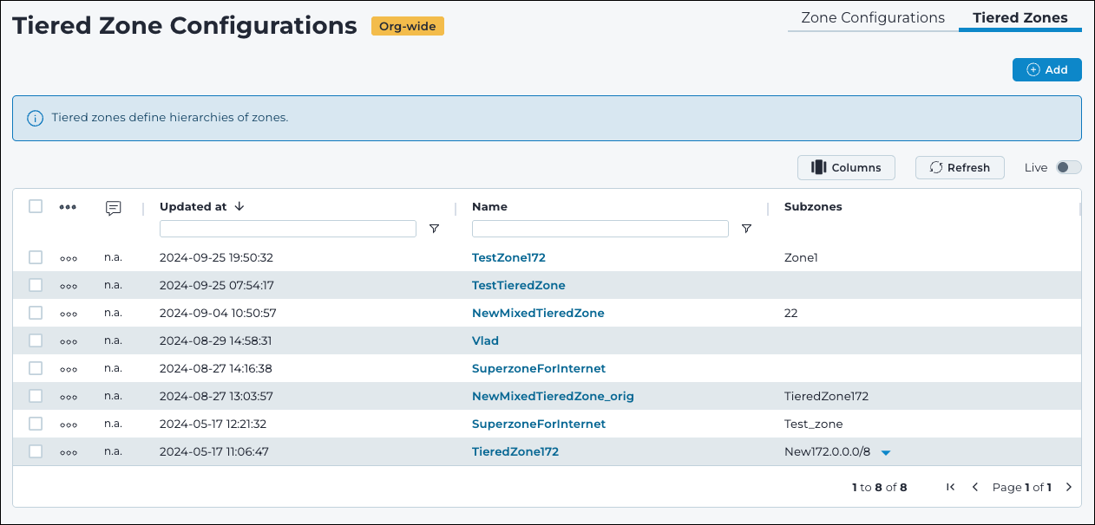Image resolution: width=1095 pixels, height=525 pixels.
Task: Jump to first page in pagination
Action: (951, 487)
